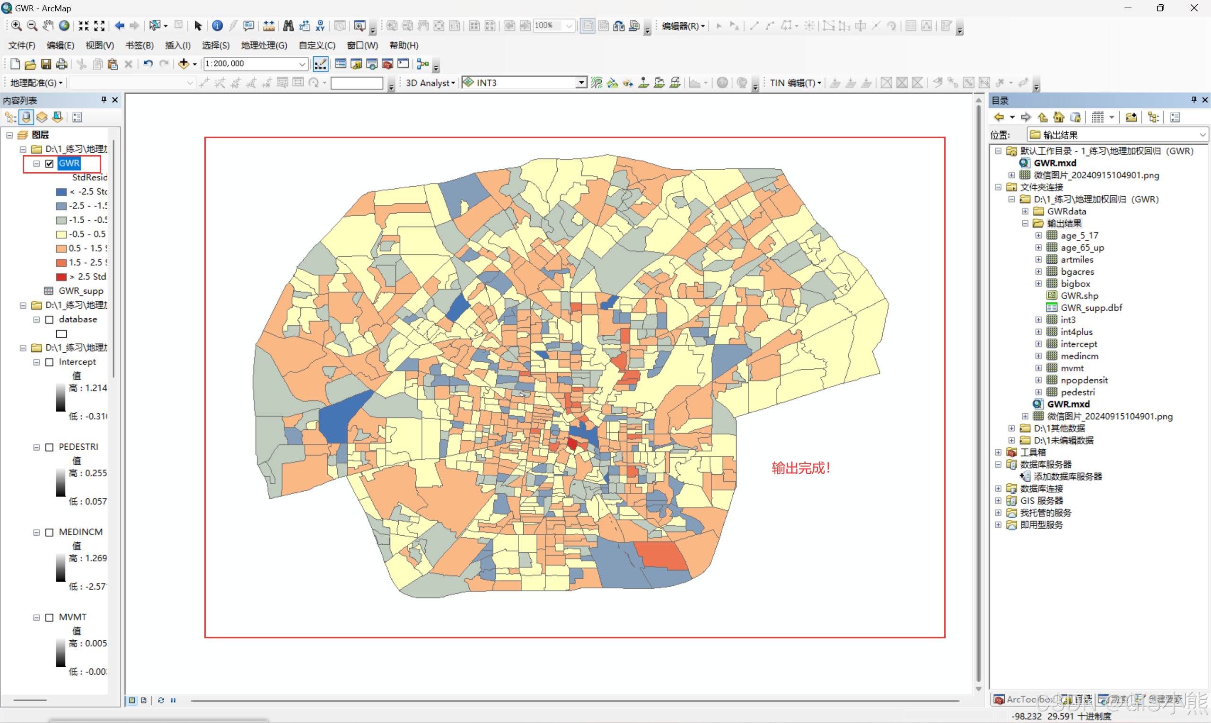Open the map scale dropdown
Image resolution: width=1211 pixels, height=723 pixels.
302,64
